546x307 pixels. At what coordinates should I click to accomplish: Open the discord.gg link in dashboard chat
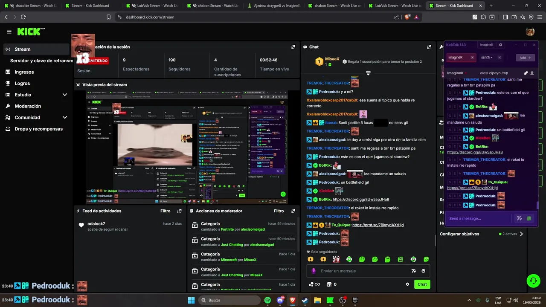tap(361, 199)
